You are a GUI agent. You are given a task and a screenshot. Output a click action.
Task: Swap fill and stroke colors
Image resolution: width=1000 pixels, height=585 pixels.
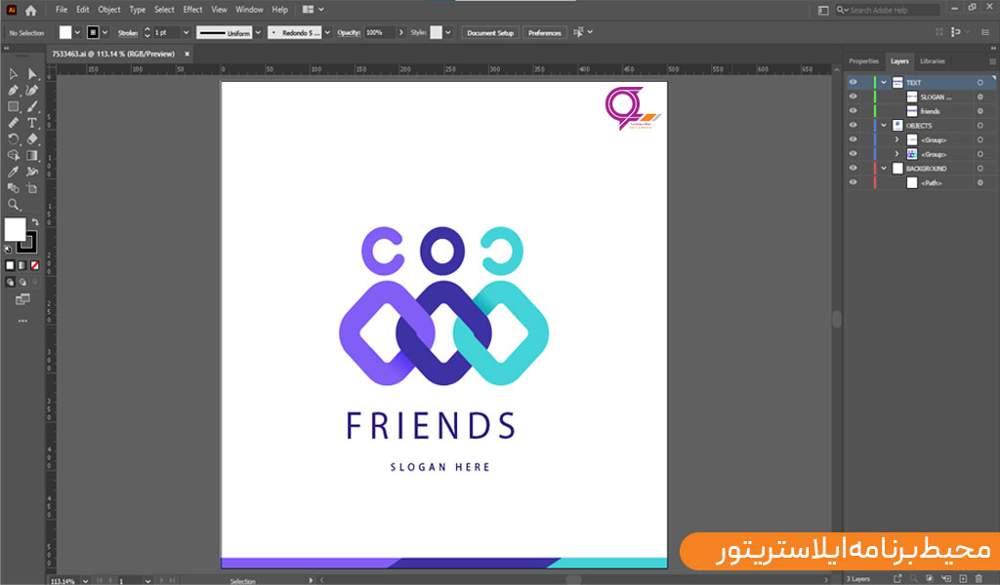tap(36, 222)
